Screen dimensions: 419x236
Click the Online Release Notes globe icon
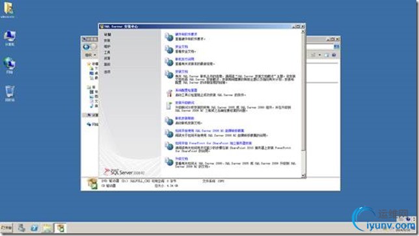[x=169, y=62]
